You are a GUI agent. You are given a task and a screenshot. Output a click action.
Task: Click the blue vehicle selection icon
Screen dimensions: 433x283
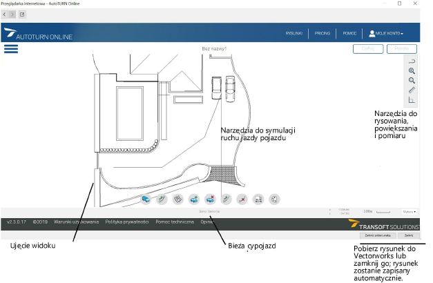click(146, 199)
